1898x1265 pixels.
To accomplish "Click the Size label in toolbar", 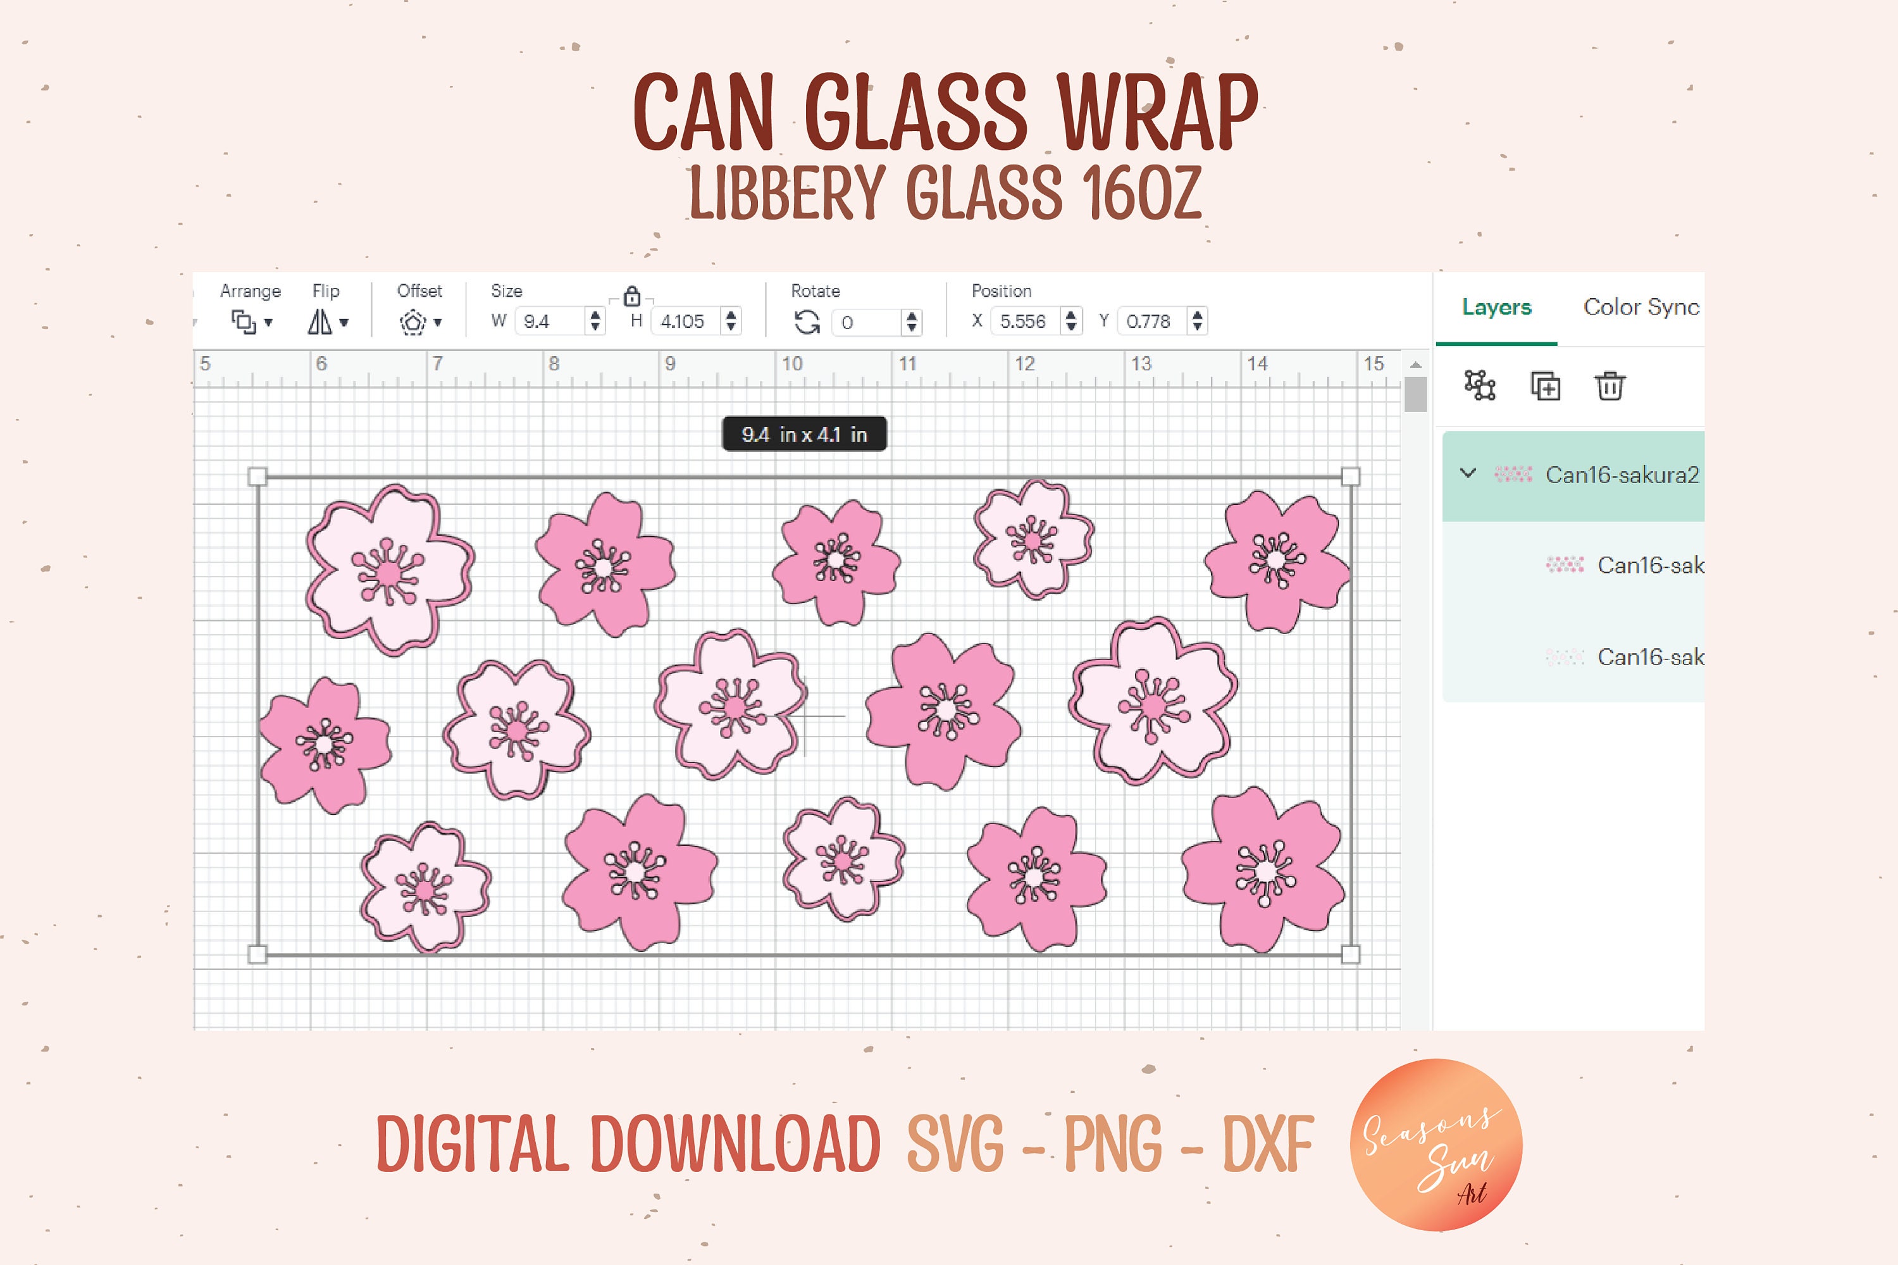I will [507, 290].
